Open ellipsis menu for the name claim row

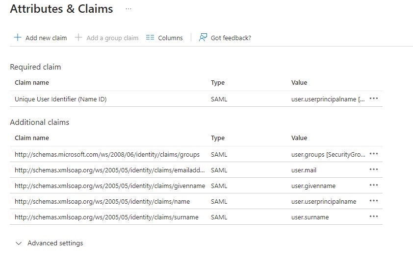tap(374, 201)
